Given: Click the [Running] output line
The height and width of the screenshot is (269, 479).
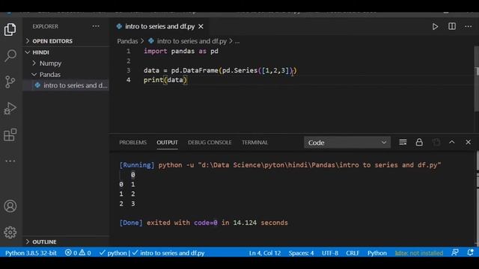Looking at the screenshot, I should [x=280, y=165].
